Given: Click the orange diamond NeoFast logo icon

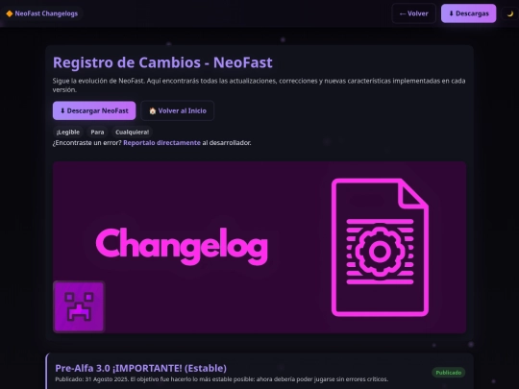Looking at the screenshot, I should point(10,13).
